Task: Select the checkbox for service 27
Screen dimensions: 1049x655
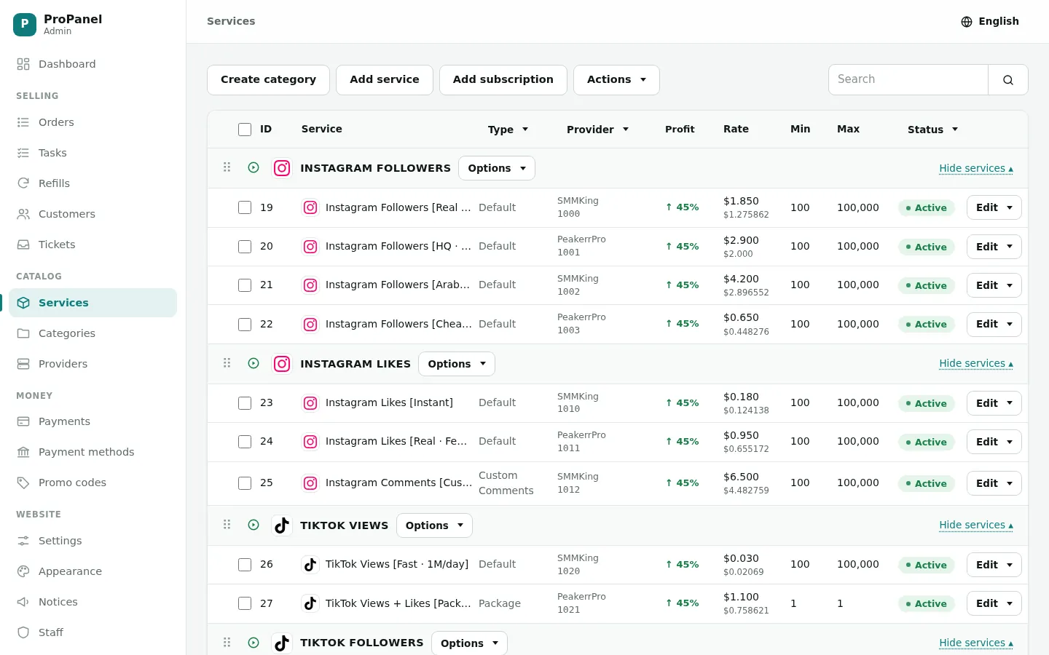Action: click(245, 603)
